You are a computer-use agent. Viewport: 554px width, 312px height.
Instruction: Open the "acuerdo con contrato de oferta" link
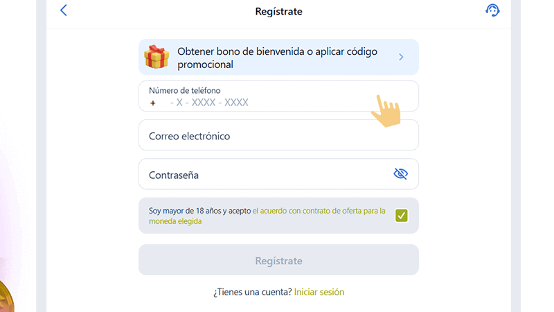click(319, 211)
